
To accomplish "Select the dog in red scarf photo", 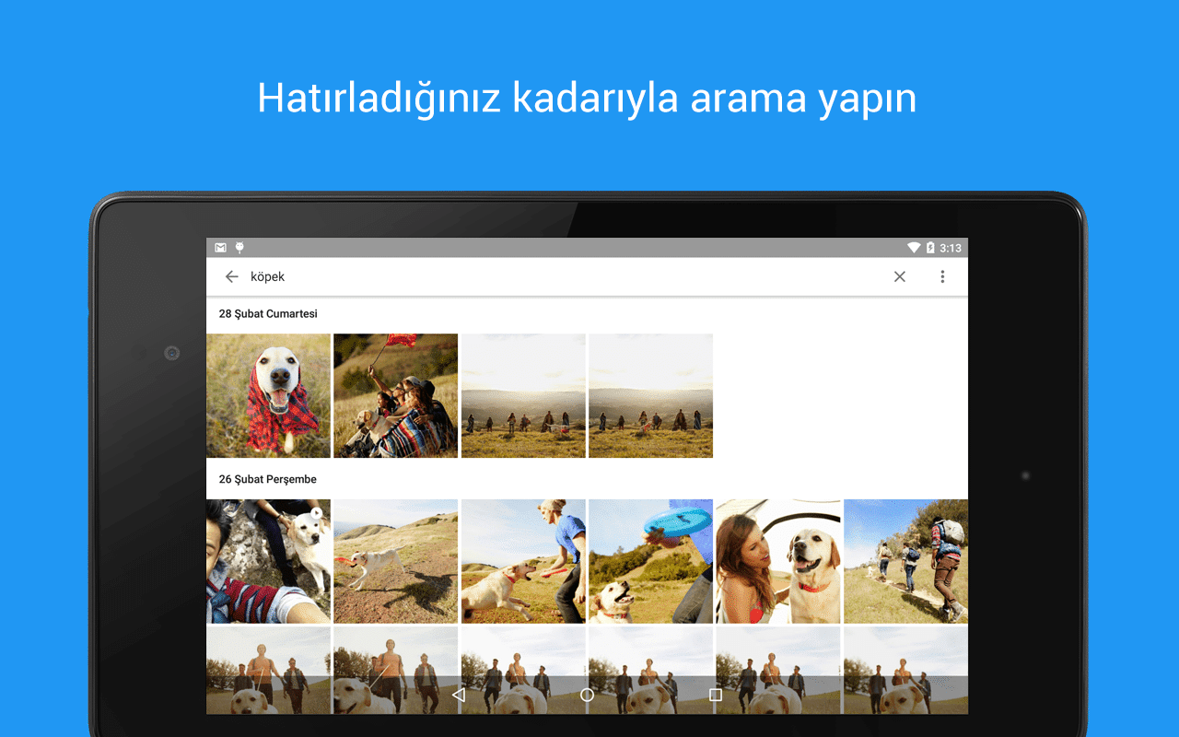I will click(x=268, y=395).
